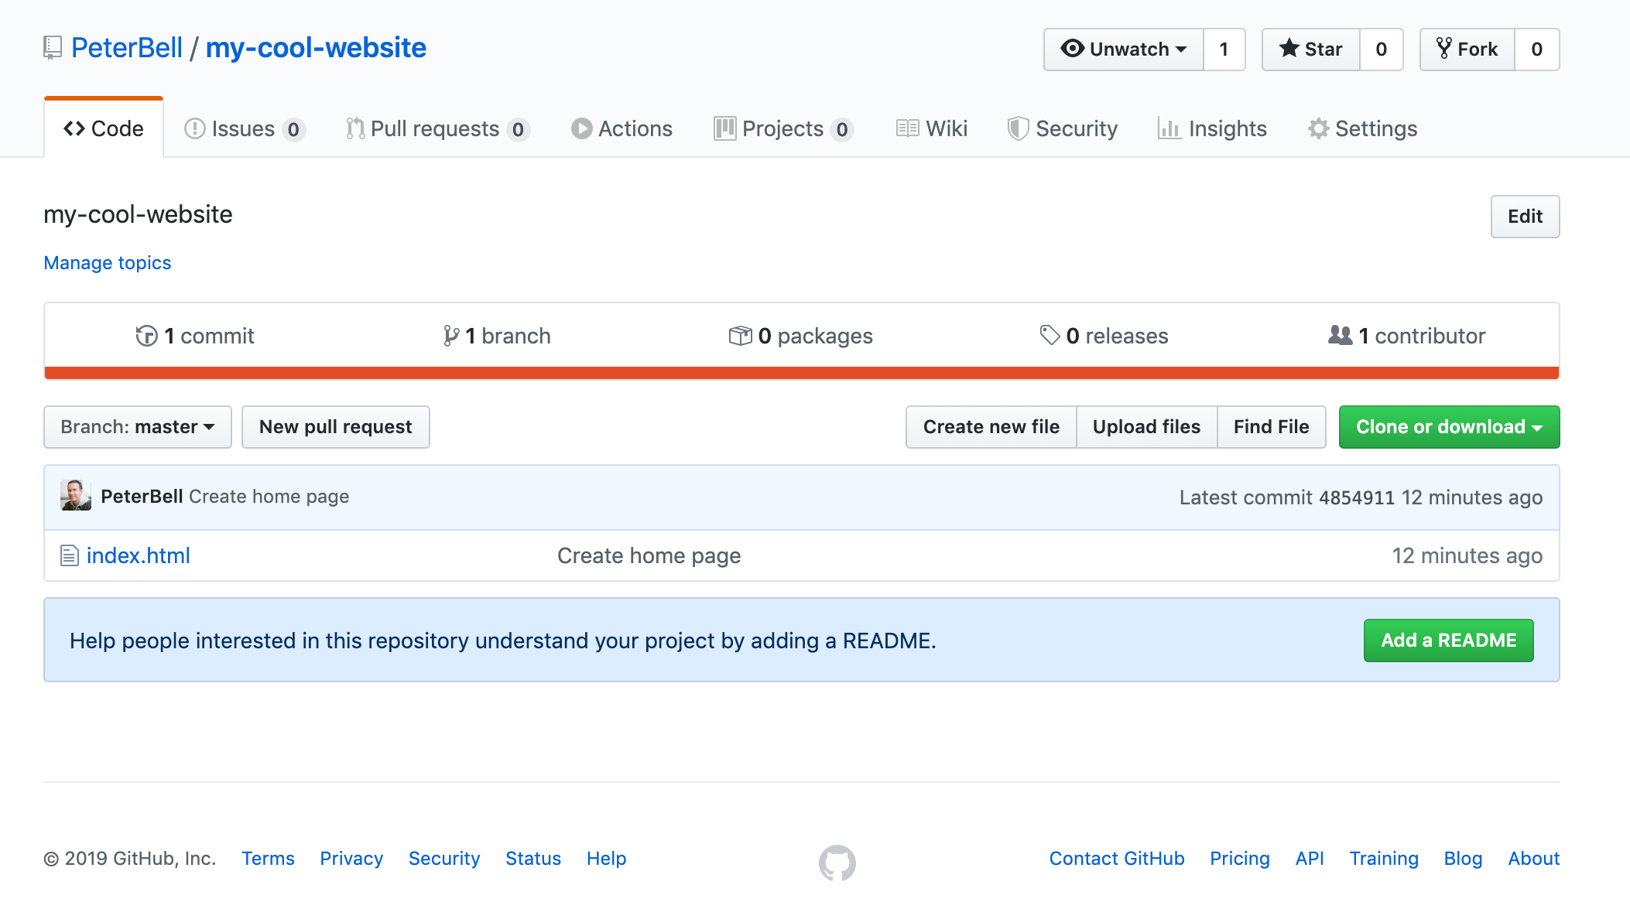Fork the repository
The image size is (1630, 919).
(x=1467, y=50)
